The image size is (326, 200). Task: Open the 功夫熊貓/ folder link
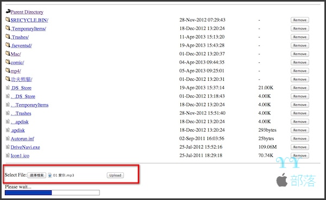coord(21,80)
